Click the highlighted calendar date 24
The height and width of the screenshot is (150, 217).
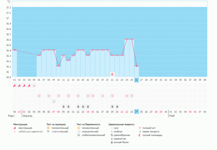(137, 112)
